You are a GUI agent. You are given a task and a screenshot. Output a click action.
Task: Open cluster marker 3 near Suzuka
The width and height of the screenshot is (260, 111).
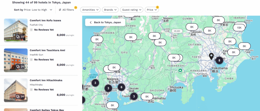(x=108, y=88)
